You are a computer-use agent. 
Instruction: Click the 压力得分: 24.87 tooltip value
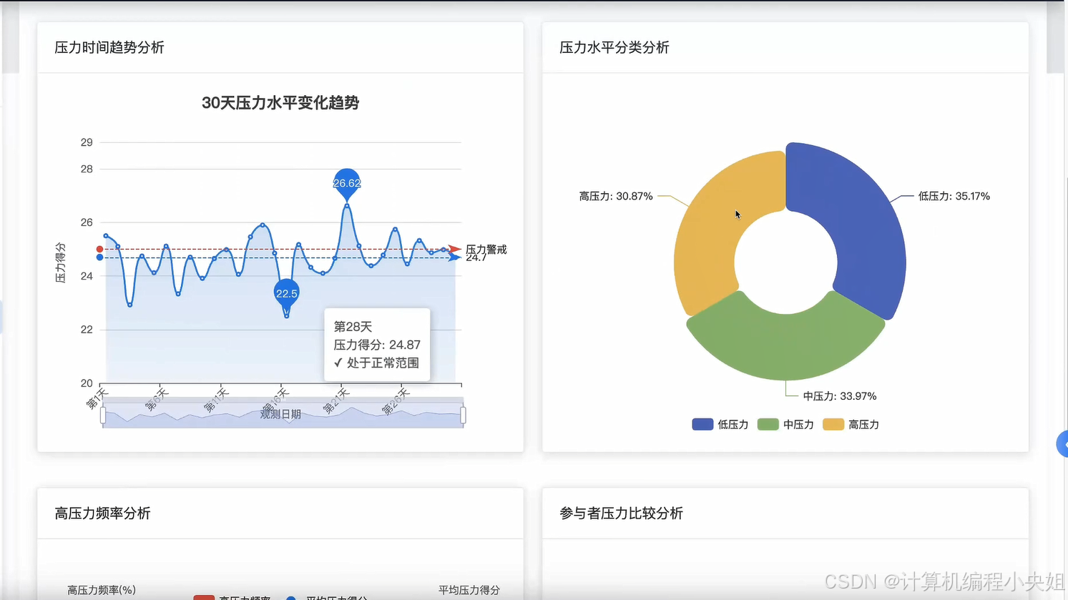click(x=377, y=345)
